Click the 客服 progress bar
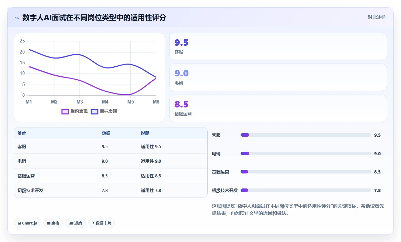Image resolution: width=401 pixels, height=242 pixels. tap(306, 135)
